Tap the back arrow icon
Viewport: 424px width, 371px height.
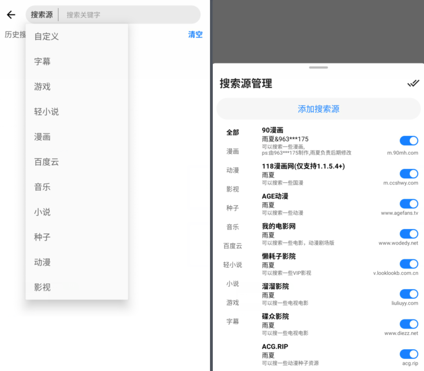tap(11, 15)
